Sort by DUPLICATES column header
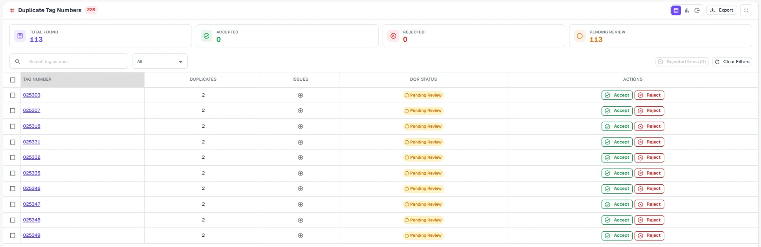Image resolution: width=761 pixels, height=247 pixels. tap(203, 79)
